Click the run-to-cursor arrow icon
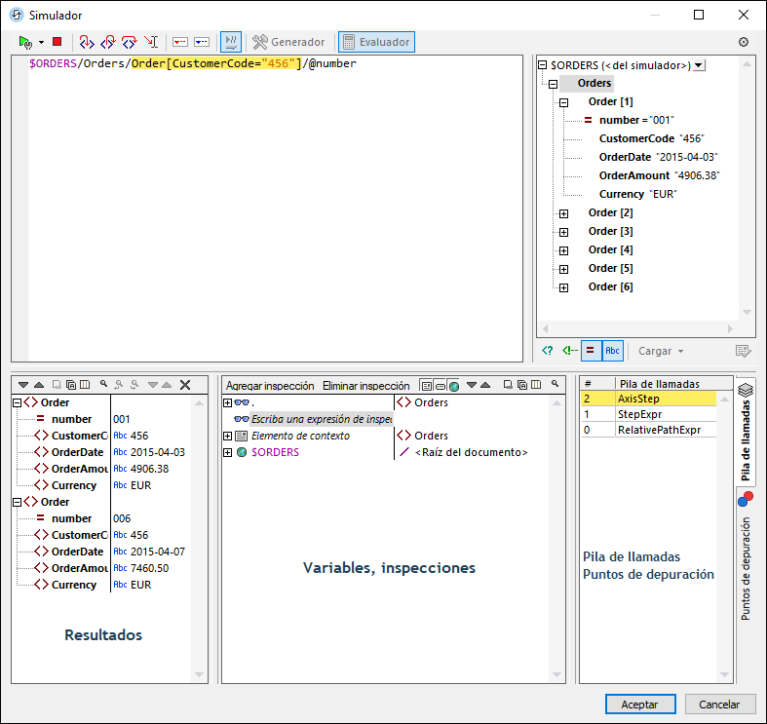The height and width of the screenshot is (724, 767). [x=151, y=42]
